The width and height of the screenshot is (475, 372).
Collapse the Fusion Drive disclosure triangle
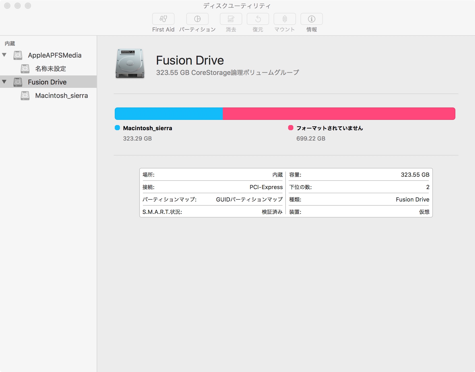4,82
